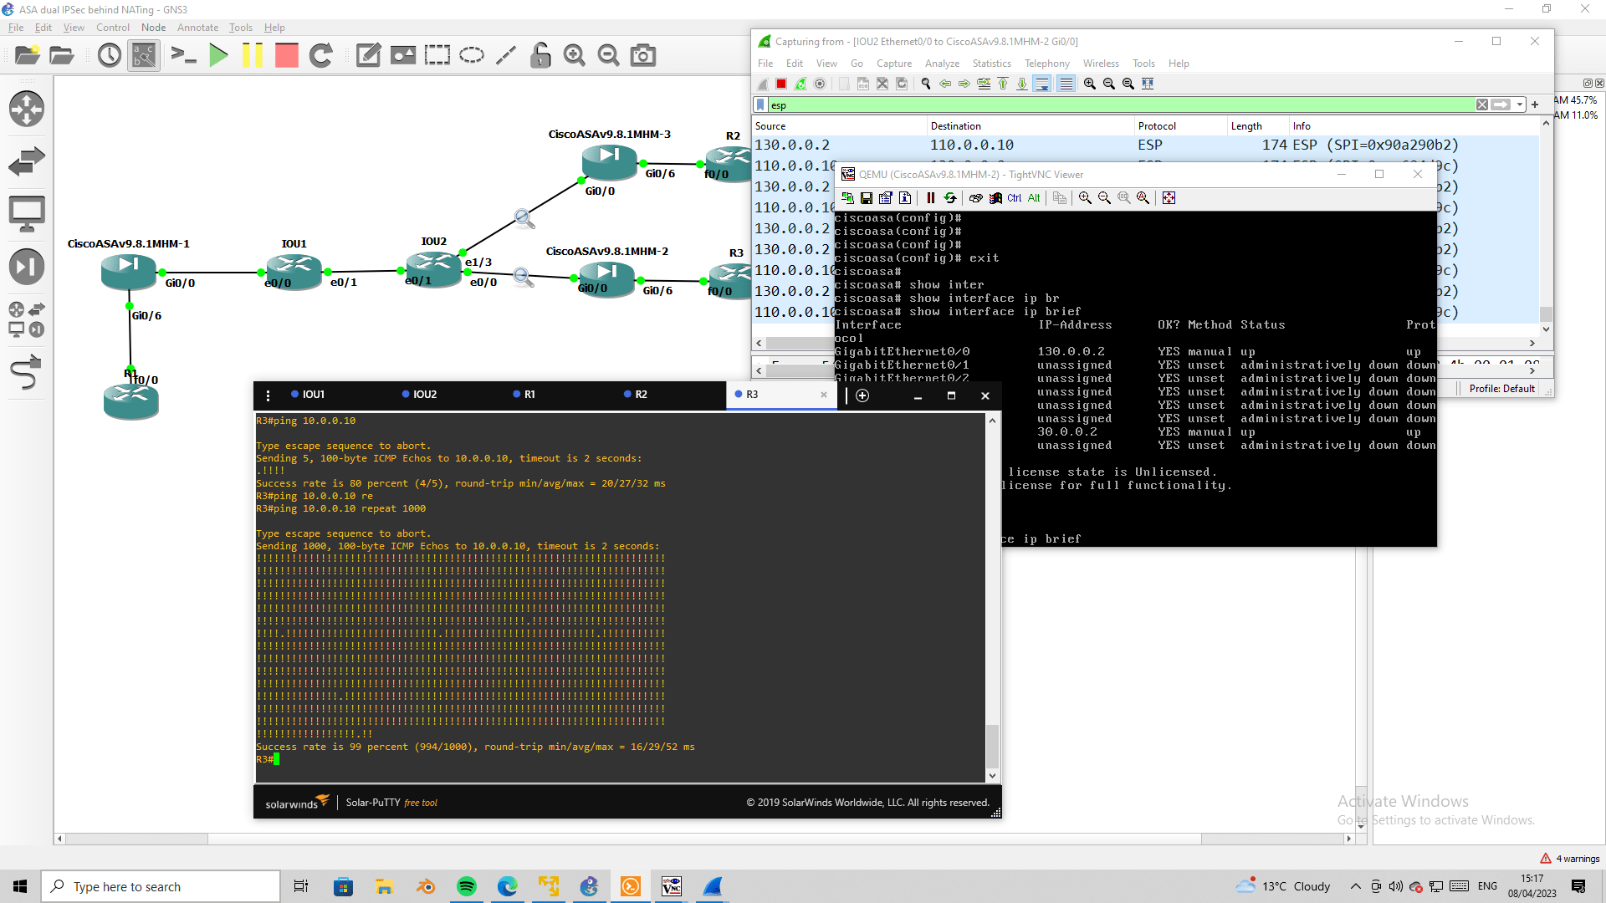Click Profile: Default in status bar
1606x903 pixels.
1501,389
